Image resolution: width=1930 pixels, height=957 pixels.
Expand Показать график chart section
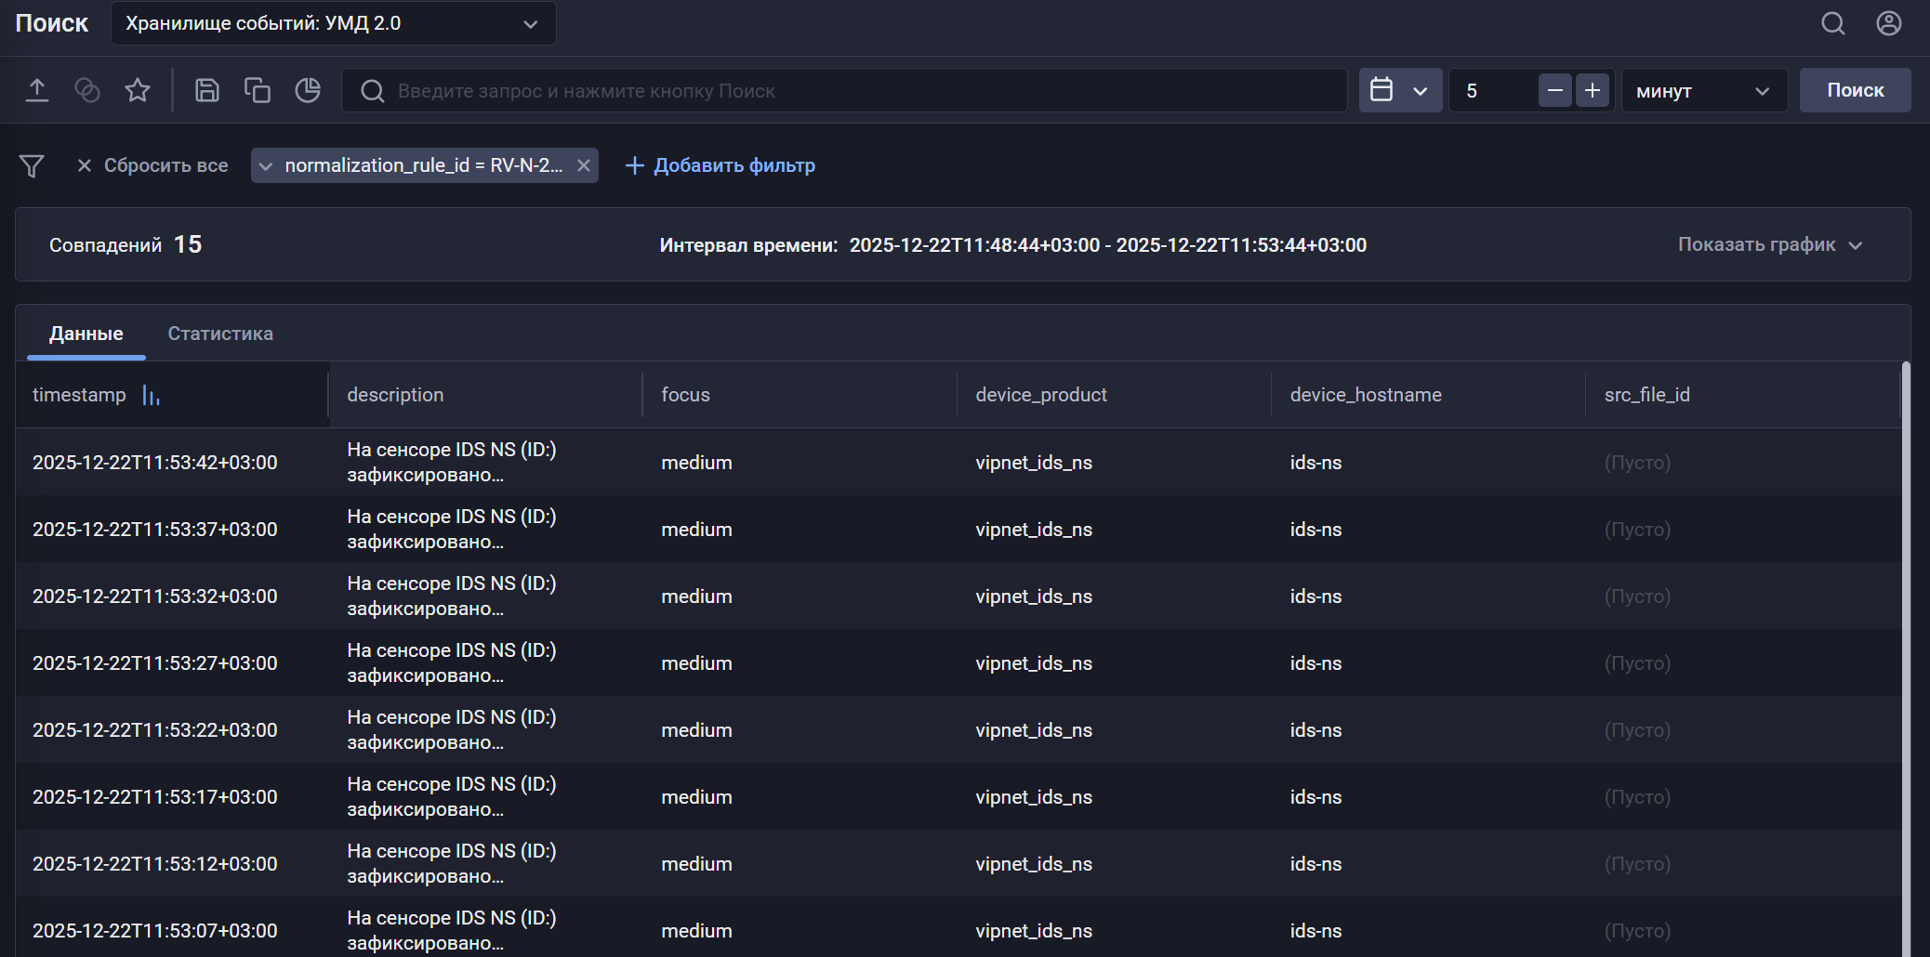pyautogui.click(x=1770, y=244)
